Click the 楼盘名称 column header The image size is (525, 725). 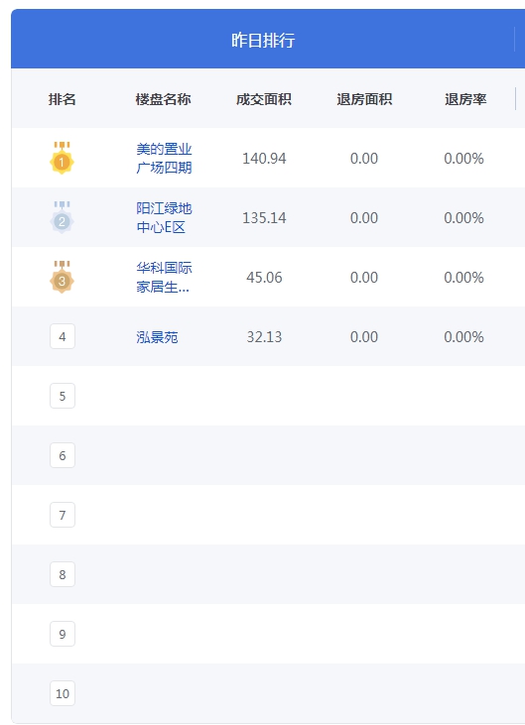163,99
